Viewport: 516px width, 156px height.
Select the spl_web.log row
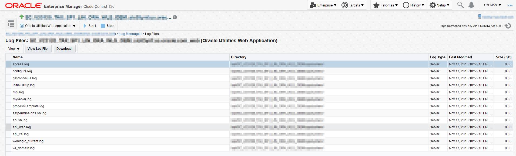259,127
